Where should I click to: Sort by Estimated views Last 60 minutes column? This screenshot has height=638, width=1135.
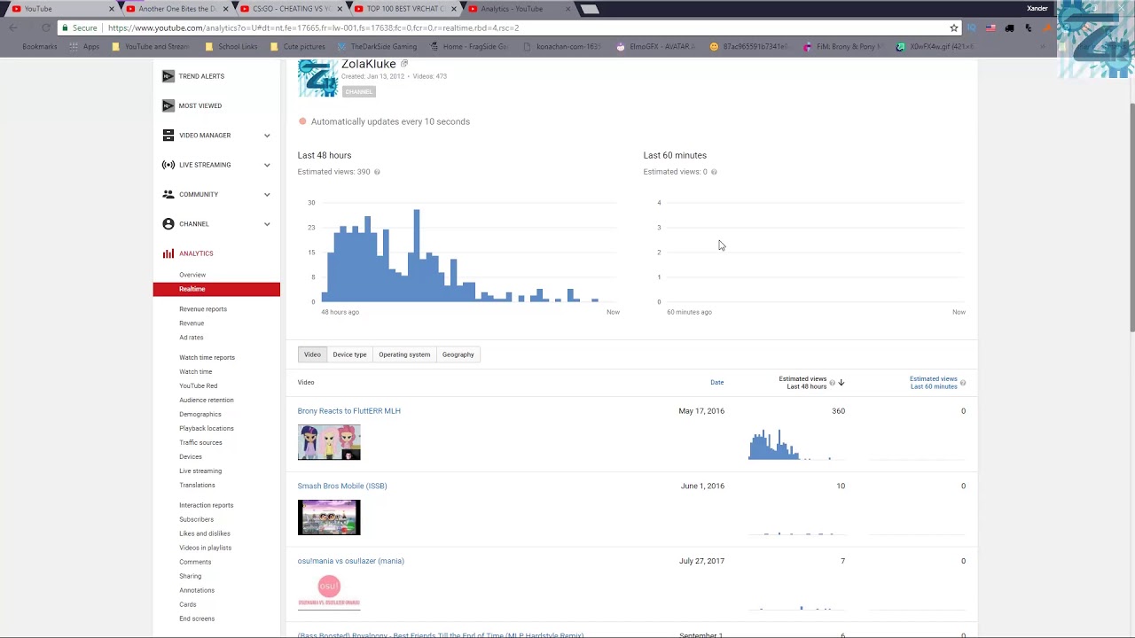(933, 383)
